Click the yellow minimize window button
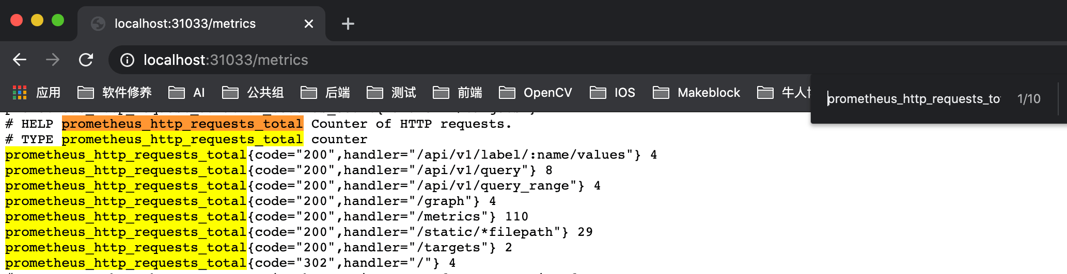Image resolution: width=1067 pixels, height=274 pixels. 37,20
